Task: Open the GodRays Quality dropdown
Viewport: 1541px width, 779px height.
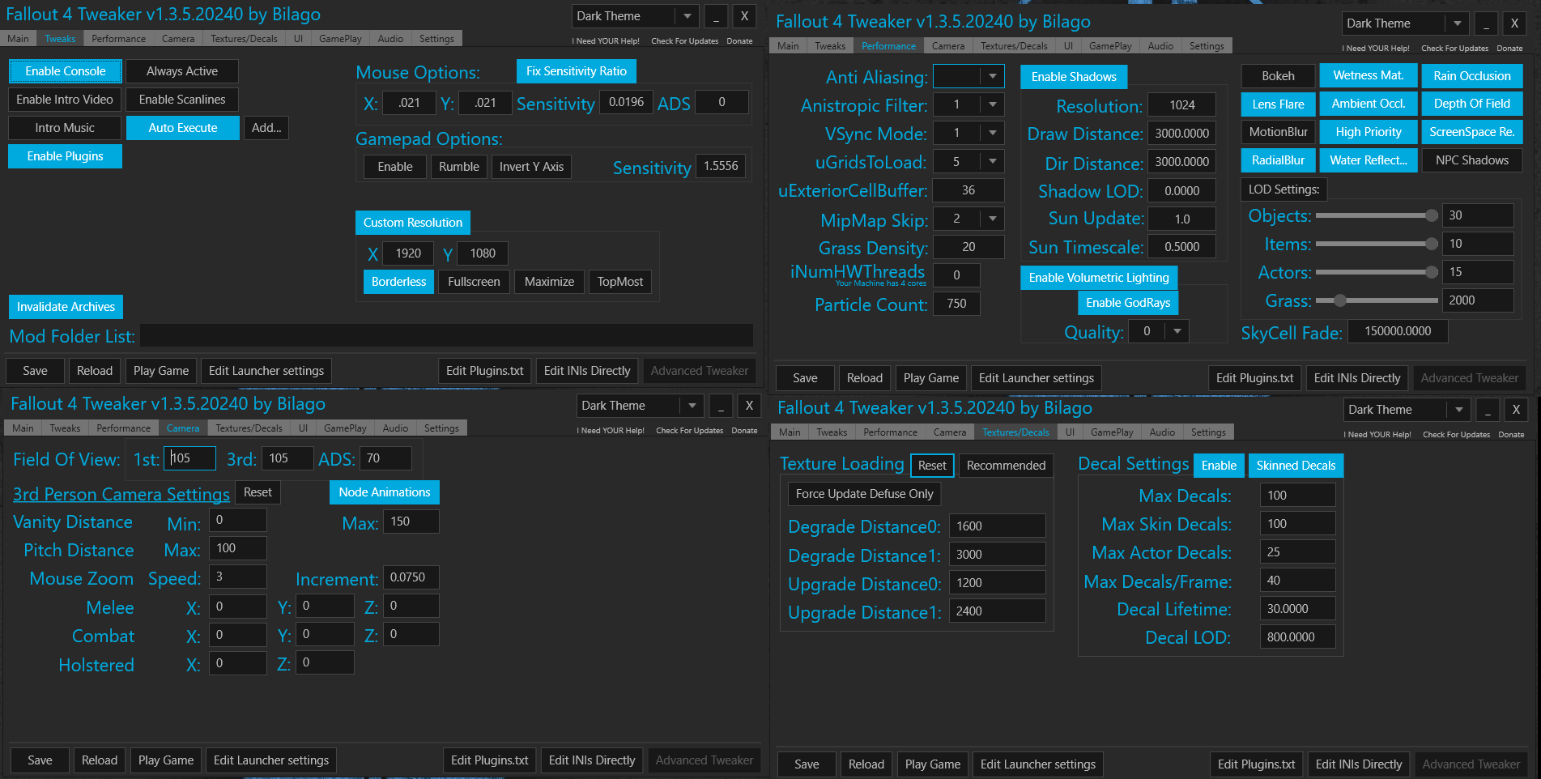Action: (1159, 331)
